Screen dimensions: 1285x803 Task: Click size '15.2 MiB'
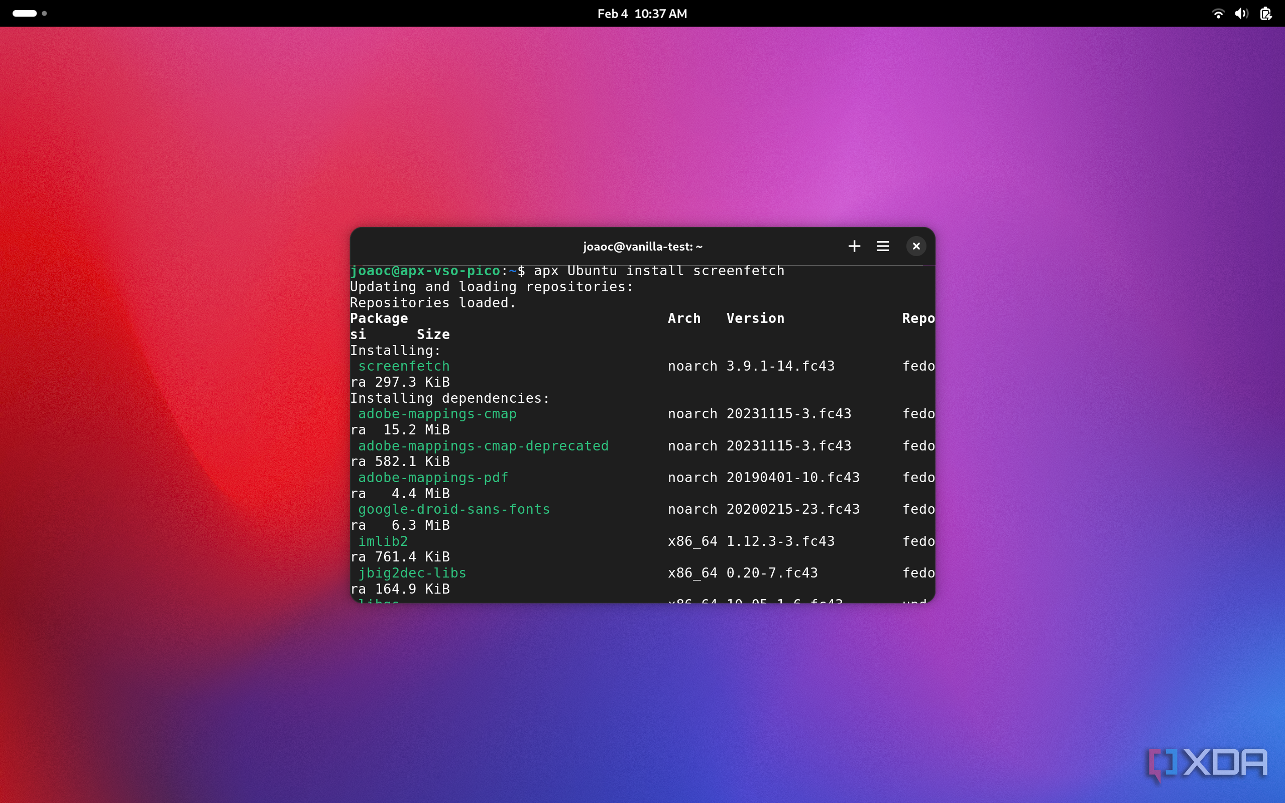pyautogui.click(x=417, y=430)
